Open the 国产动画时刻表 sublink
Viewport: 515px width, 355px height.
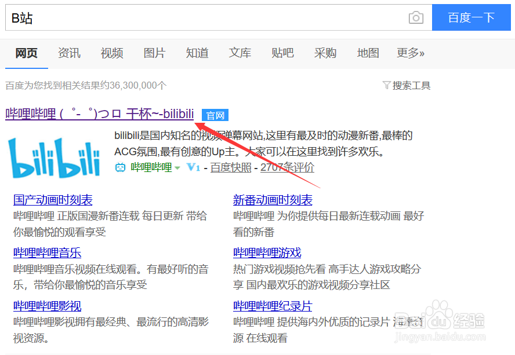coord(53,200)
